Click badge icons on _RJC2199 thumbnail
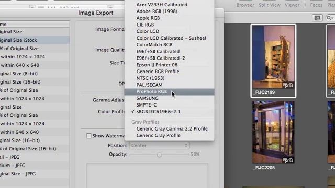Viewport: 335px width, 188px height. [x=288, y=85]
